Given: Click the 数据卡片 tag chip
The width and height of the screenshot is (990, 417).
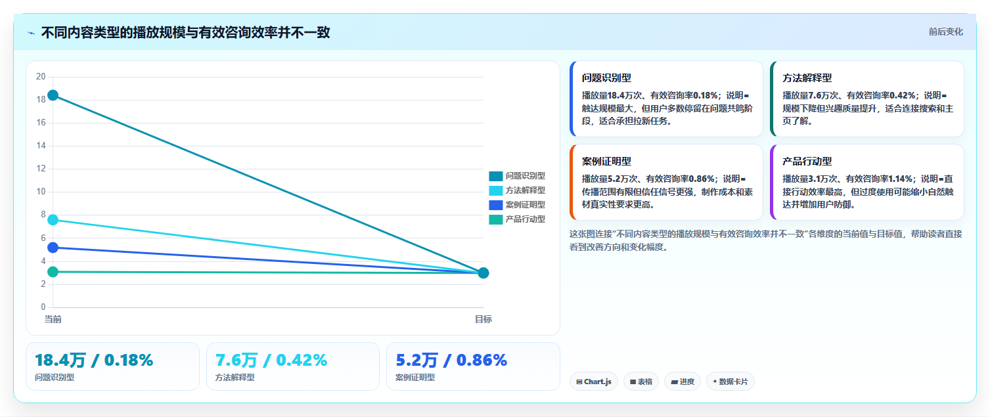Looking at the screenshot, I should 731,382.
